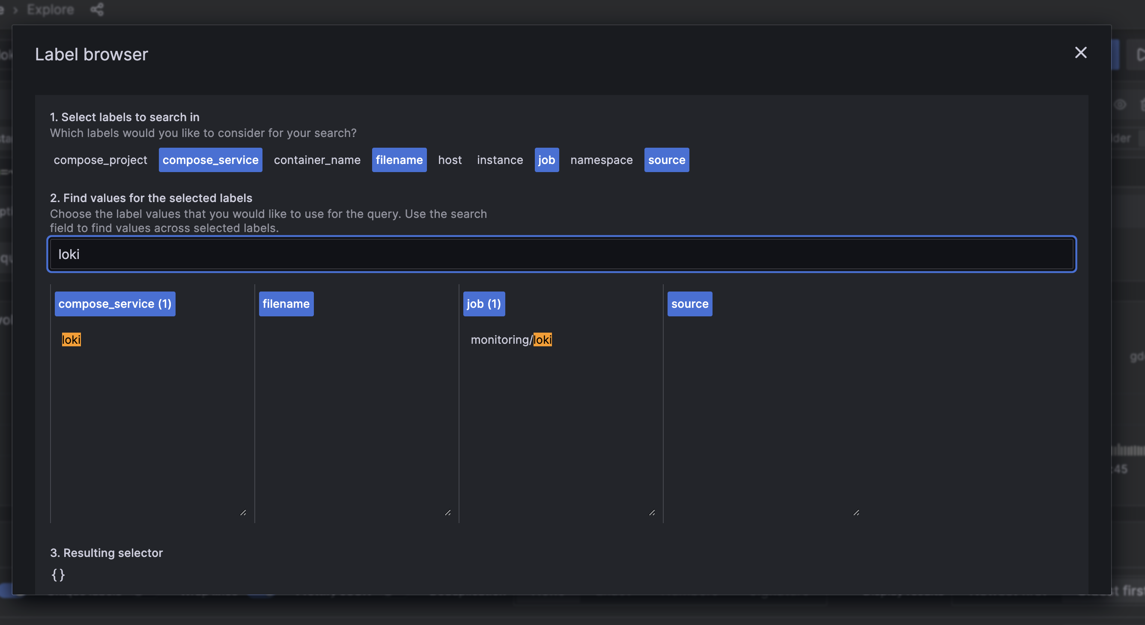Deselect the filename label
Viewport: 1145px width, 625px height.
[399, 160]
